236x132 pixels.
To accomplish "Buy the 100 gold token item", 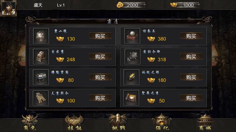I will click(x=100, y=98).
